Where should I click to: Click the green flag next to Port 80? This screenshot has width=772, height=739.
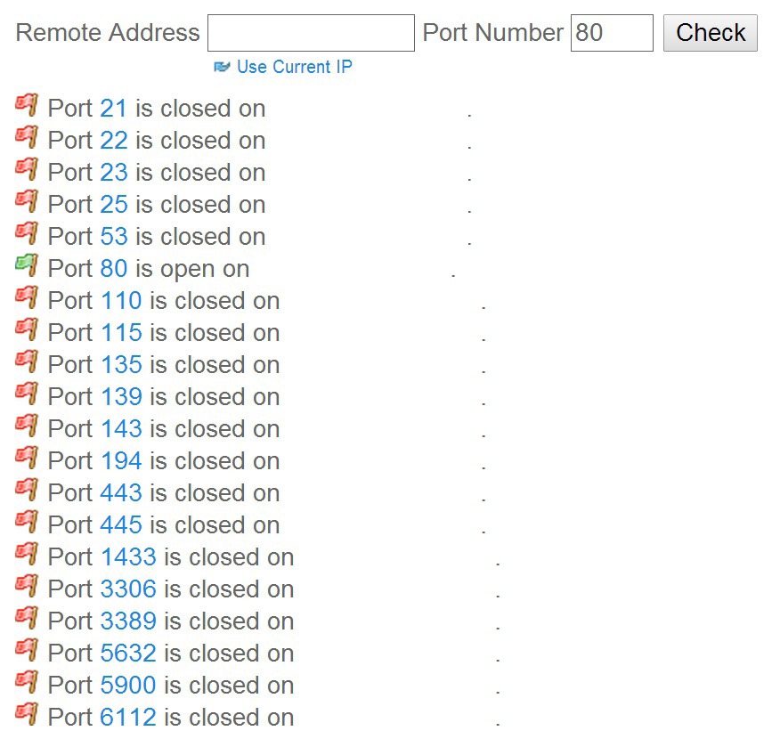27,265
